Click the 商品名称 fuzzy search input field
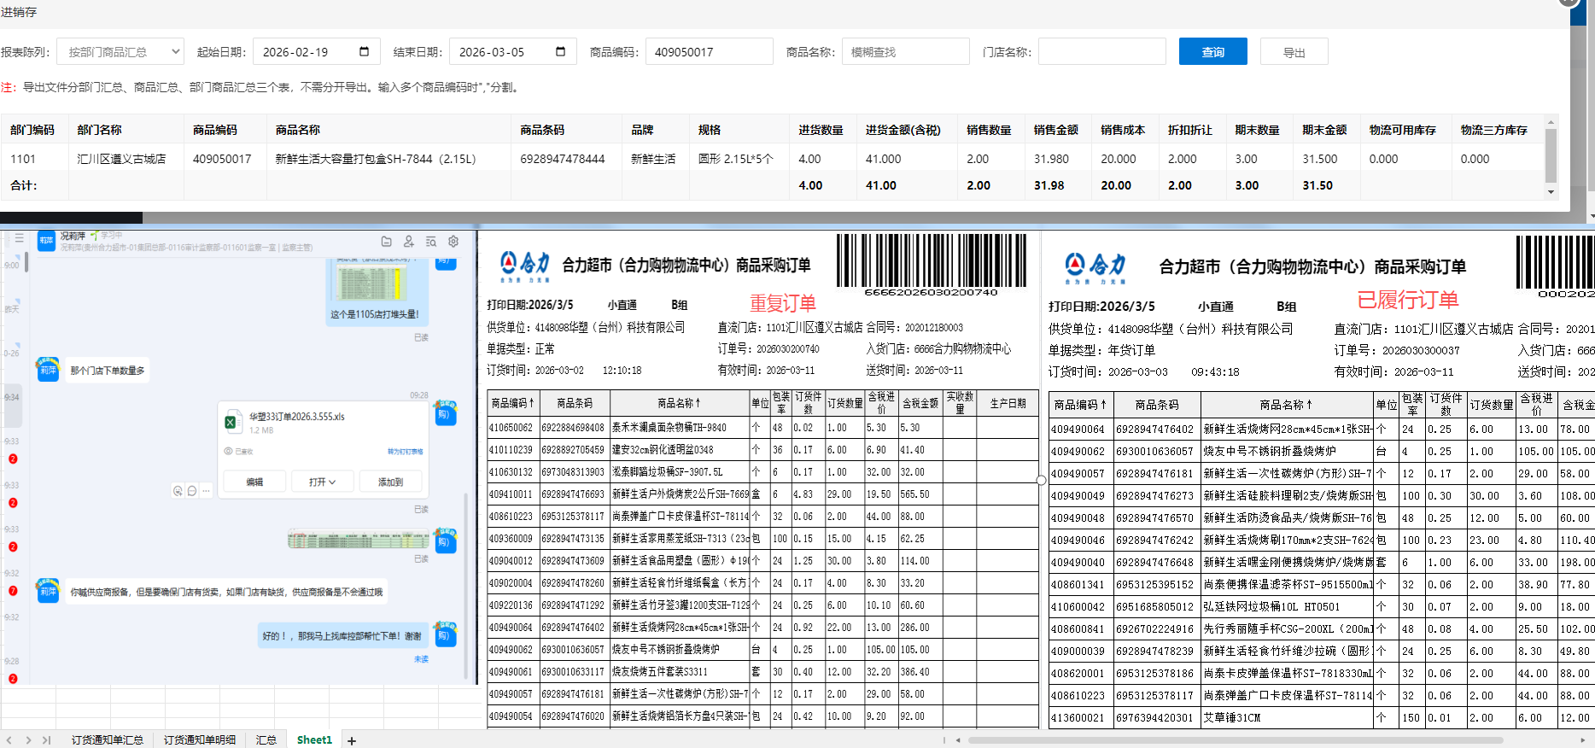 coord(905,52)
